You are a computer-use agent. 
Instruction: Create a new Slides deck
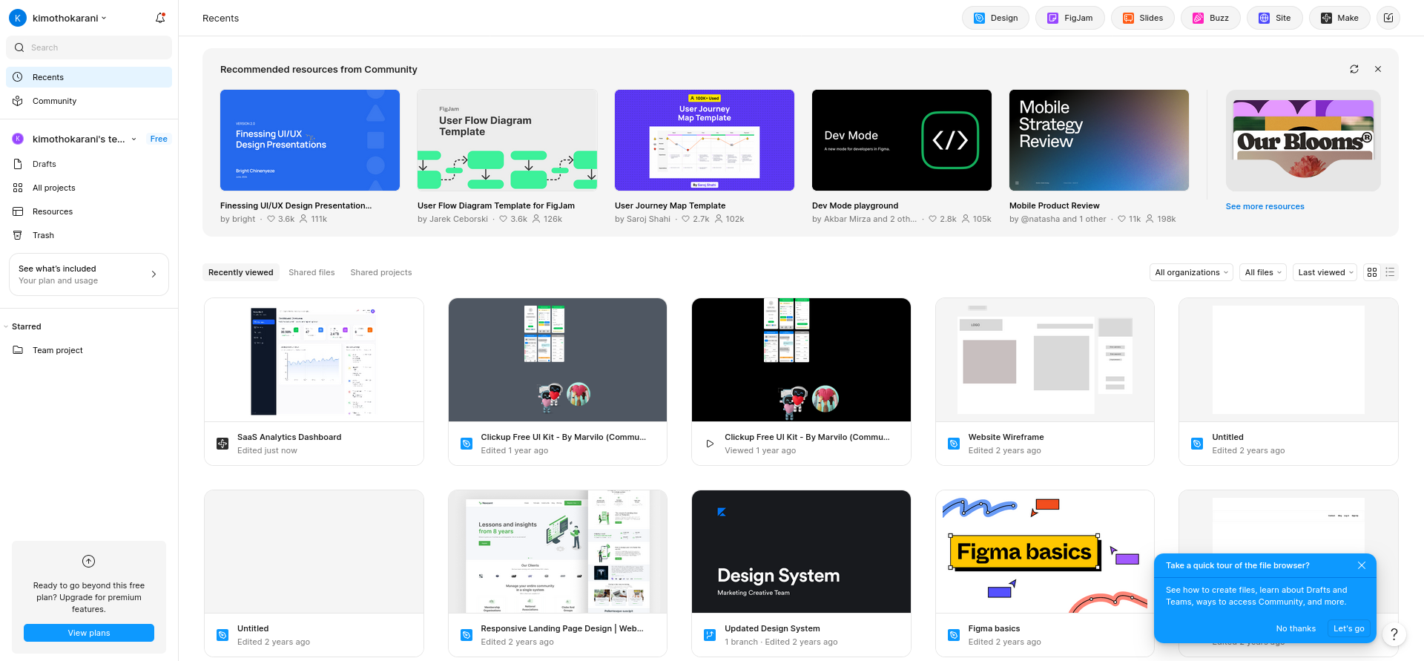1142,18
